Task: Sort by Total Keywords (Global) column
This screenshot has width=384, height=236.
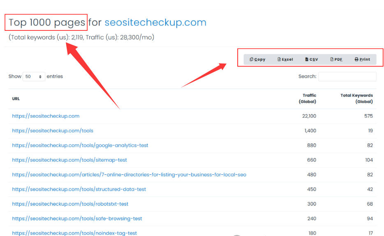Action: click(356, 99)
